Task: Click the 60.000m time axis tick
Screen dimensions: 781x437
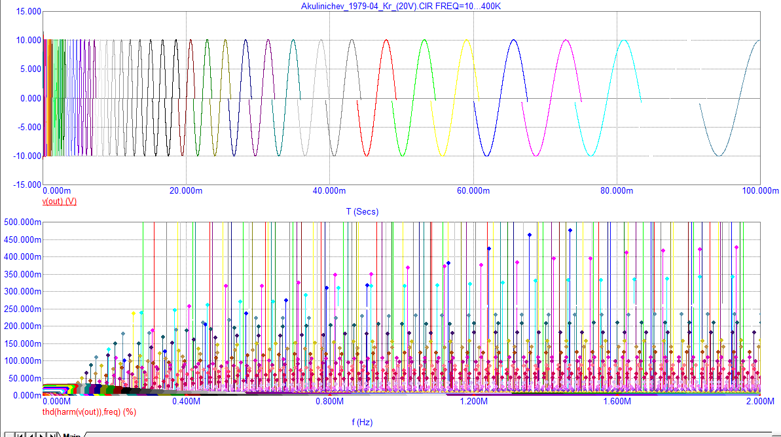Action: click(473, 190)
